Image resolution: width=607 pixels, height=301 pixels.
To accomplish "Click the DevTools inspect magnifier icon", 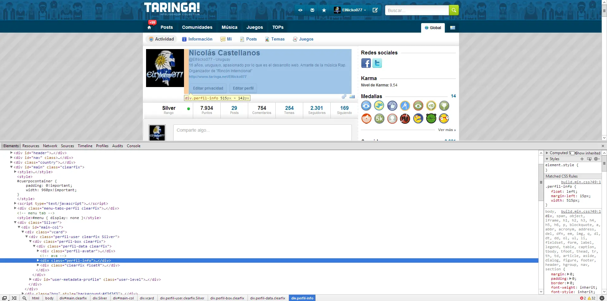I will click(x=24, y=298).
